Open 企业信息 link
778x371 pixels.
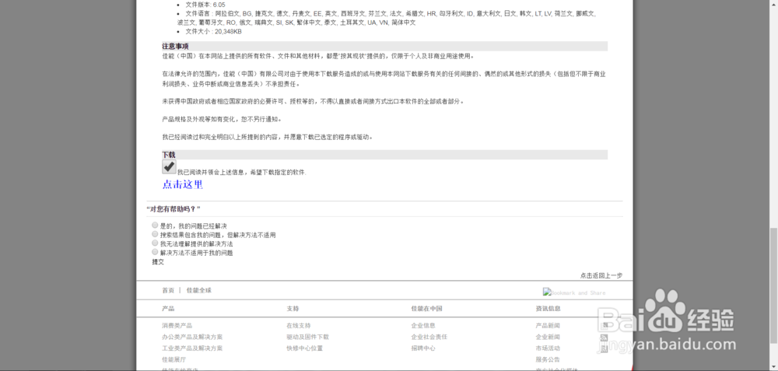click(423, 326)
